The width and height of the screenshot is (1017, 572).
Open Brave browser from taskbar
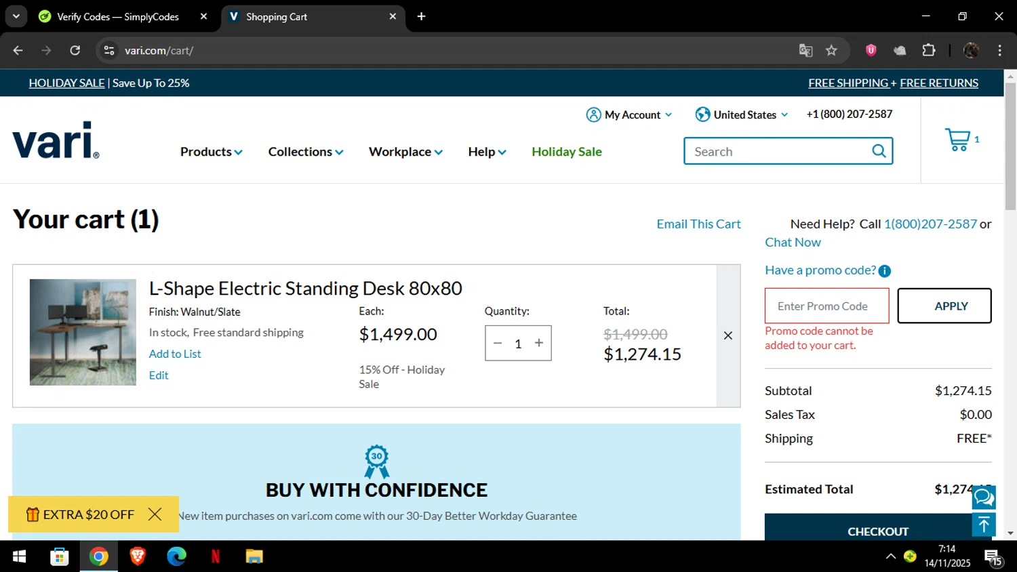[x=138, y=556]
